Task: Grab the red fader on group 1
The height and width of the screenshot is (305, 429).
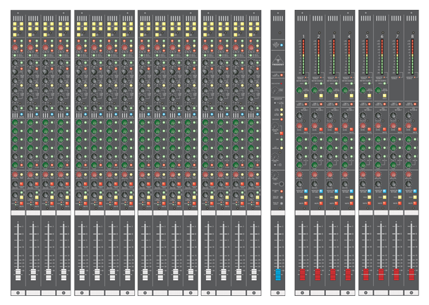Action: (x=302, y=273)
